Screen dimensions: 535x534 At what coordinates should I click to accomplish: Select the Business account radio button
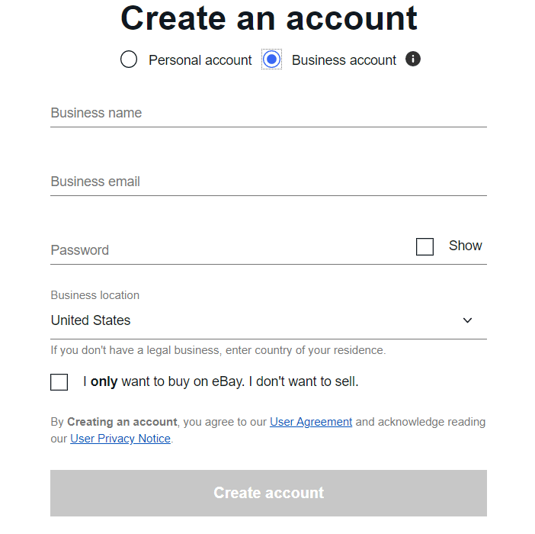pyautogui.click(x=271, y=60)
